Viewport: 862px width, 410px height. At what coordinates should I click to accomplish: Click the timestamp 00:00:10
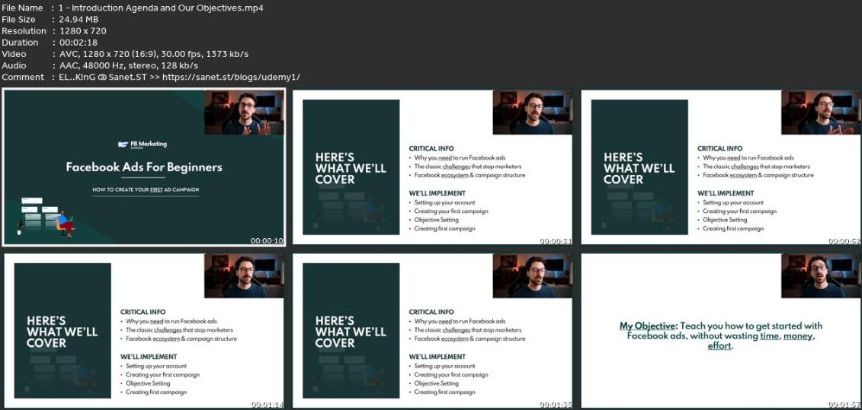tap(267, 240)
